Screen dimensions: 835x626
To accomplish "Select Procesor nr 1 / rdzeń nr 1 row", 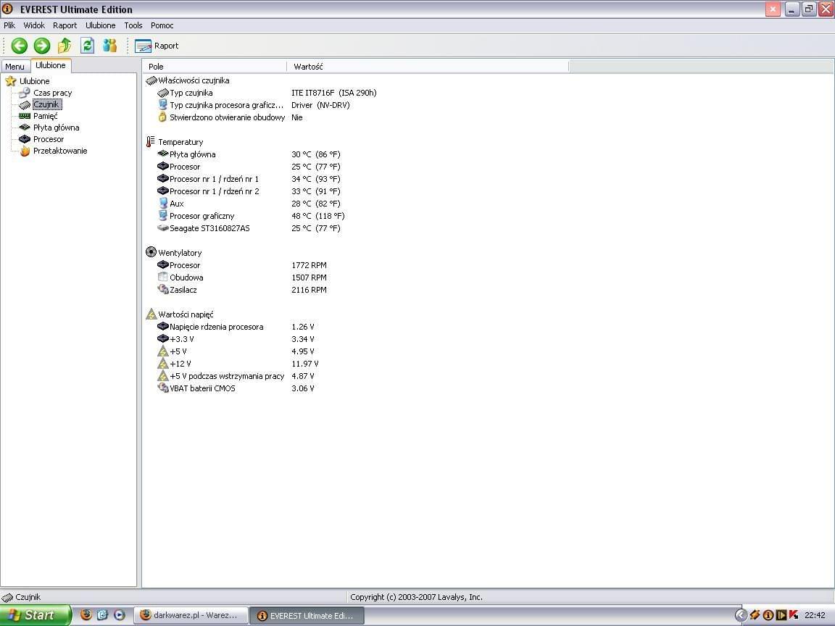I will point(249,179).
